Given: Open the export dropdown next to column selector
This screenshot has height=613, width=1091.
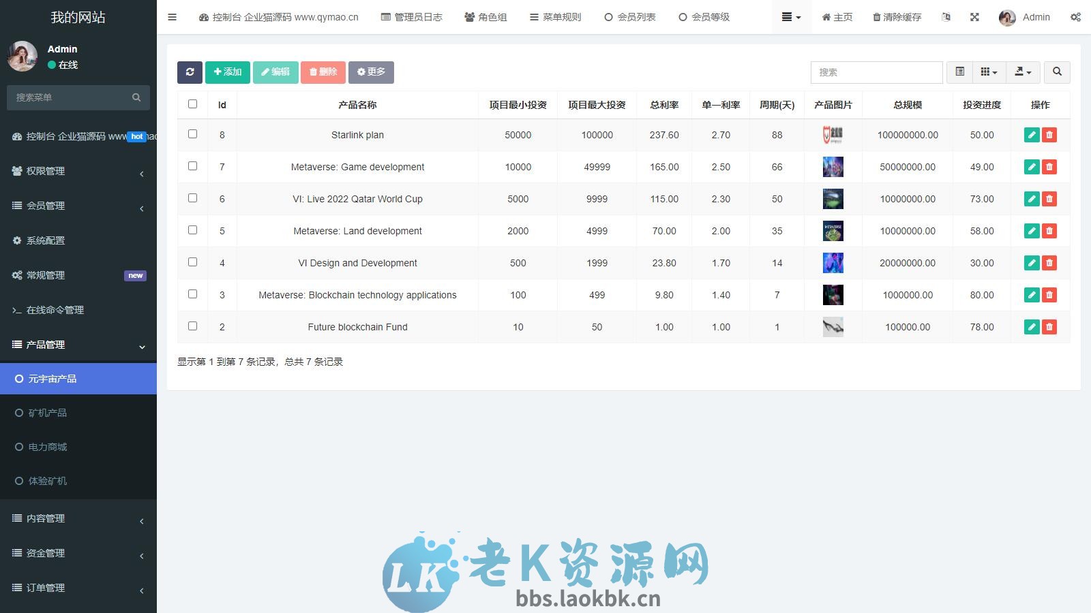Looking at the screenshot, I should [1022, 72].
